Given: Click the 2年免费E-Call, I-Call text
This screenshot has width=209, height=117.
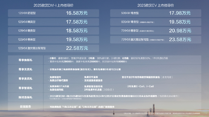Looking at the screenshot, I should click(x=141, y=86).
